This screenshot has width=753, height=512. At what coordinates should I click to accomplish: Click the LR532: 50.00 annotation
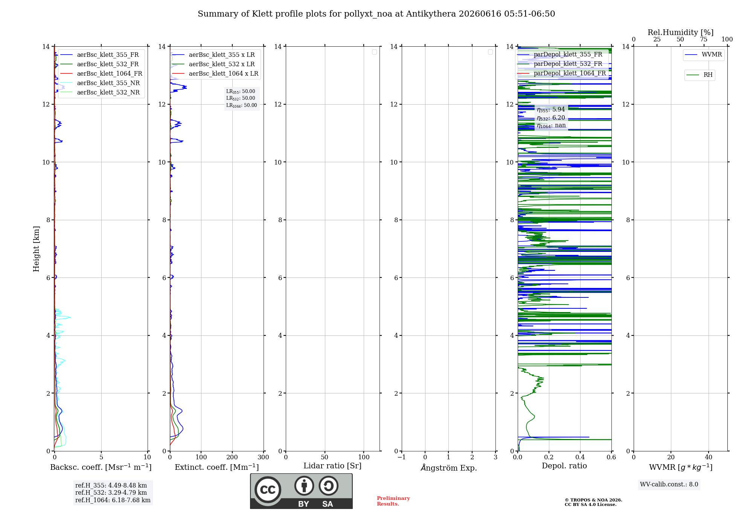click(x=241, y=98)
